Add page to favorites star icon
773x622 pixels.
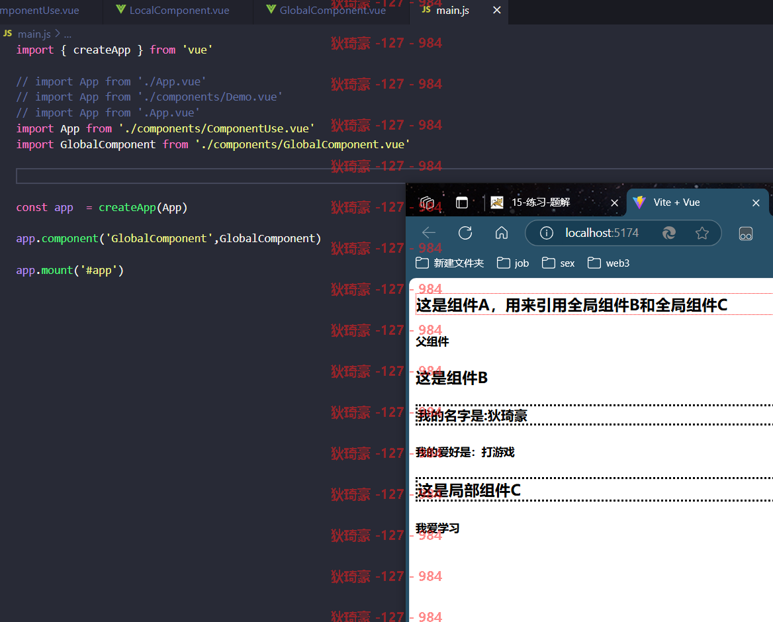coord(702,233)
